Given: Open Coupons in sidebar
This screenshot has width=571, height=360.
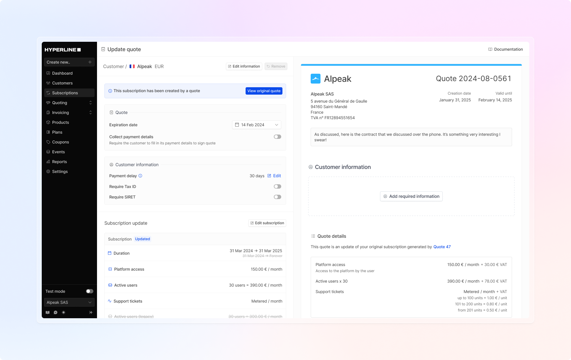Looking at the screenshot, I should pyautogui.click(x=69, y=142).
